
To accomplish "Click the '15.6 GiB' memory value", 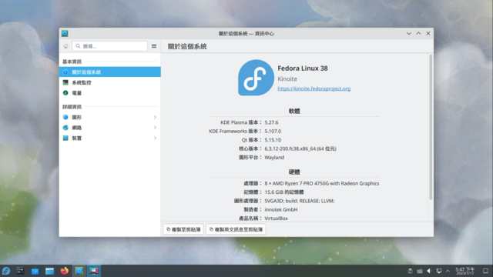I will point(274,192).
